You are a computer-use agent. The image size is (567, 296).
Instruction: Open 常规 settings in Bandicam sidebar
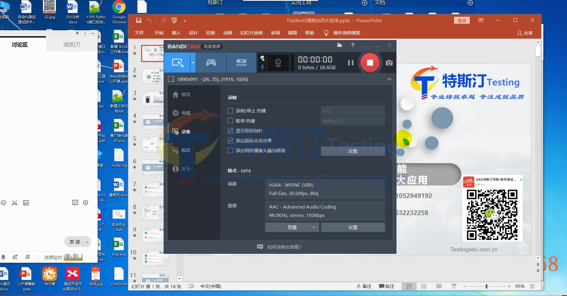(x=182, y=113)
